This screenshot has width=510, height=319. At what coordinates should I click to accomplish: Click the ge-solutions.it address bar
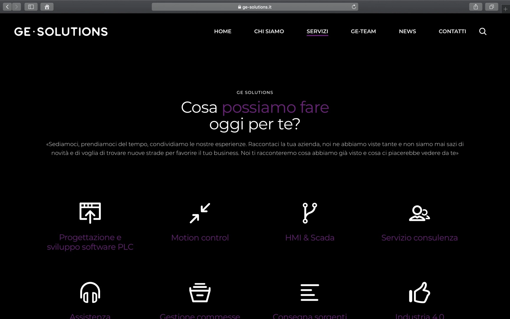point(255,7)
